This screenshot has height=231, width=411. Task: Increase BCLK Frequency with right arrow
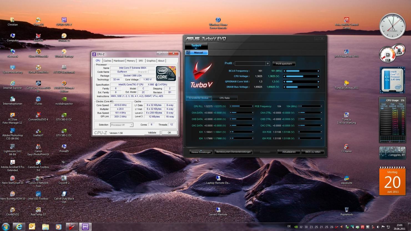(319, 71)
